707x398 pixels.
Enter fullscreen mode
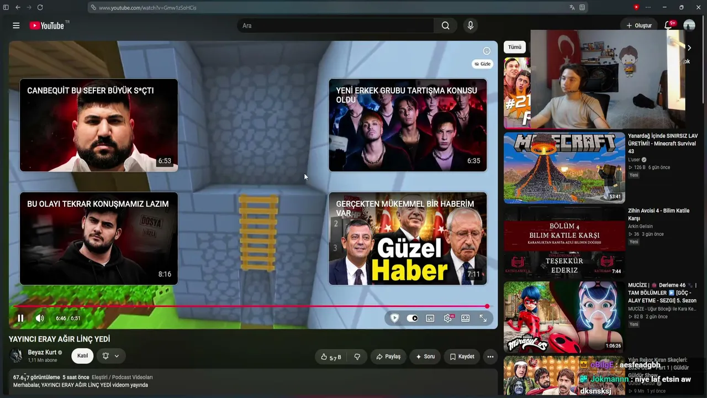point(483,318)
